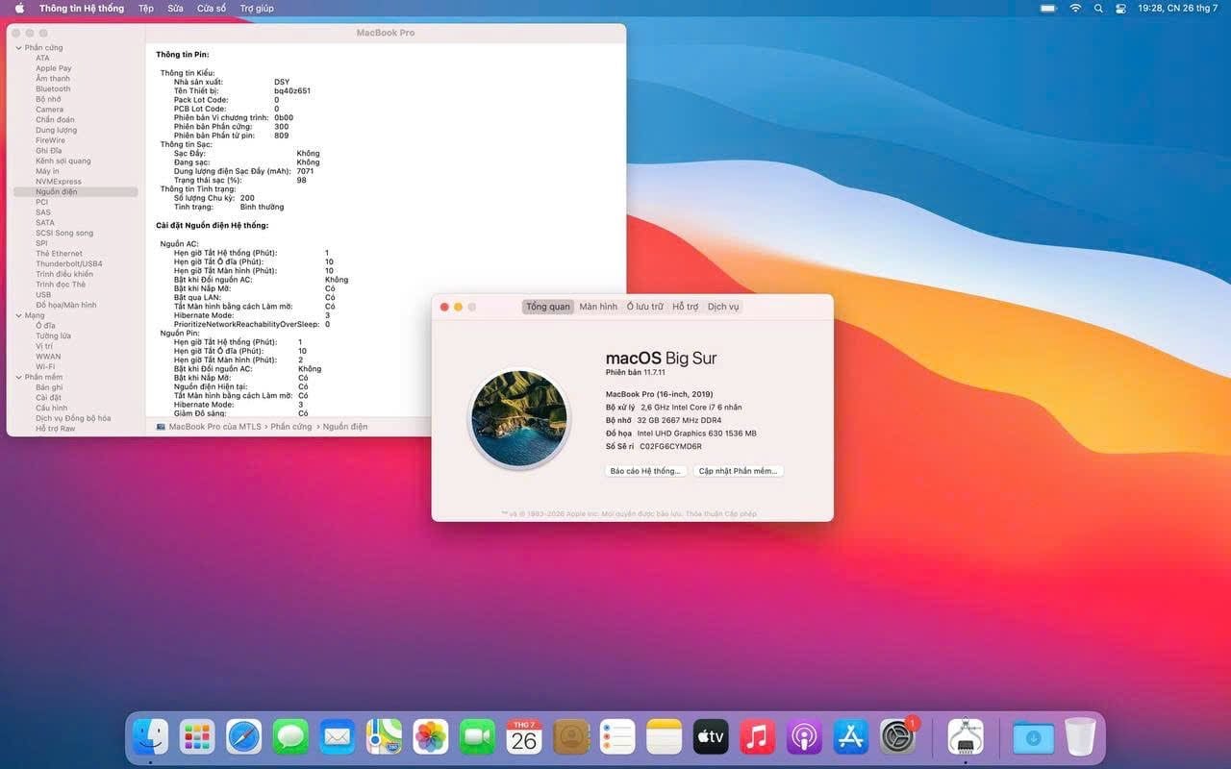Select Thunderbolt/USB4 in the sidebar

click(x=69, y=263)
